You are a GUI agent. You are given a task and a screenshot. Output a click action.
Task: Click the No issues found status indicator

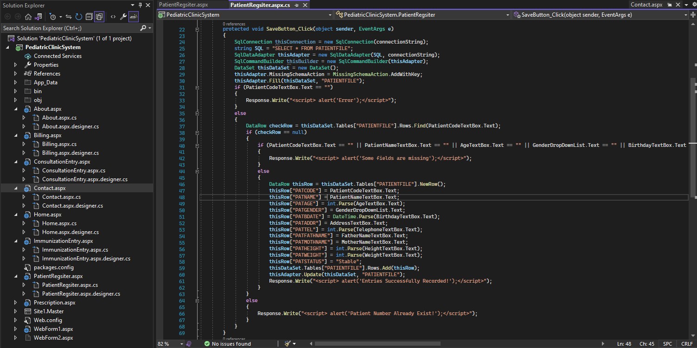tap(228, 344)
